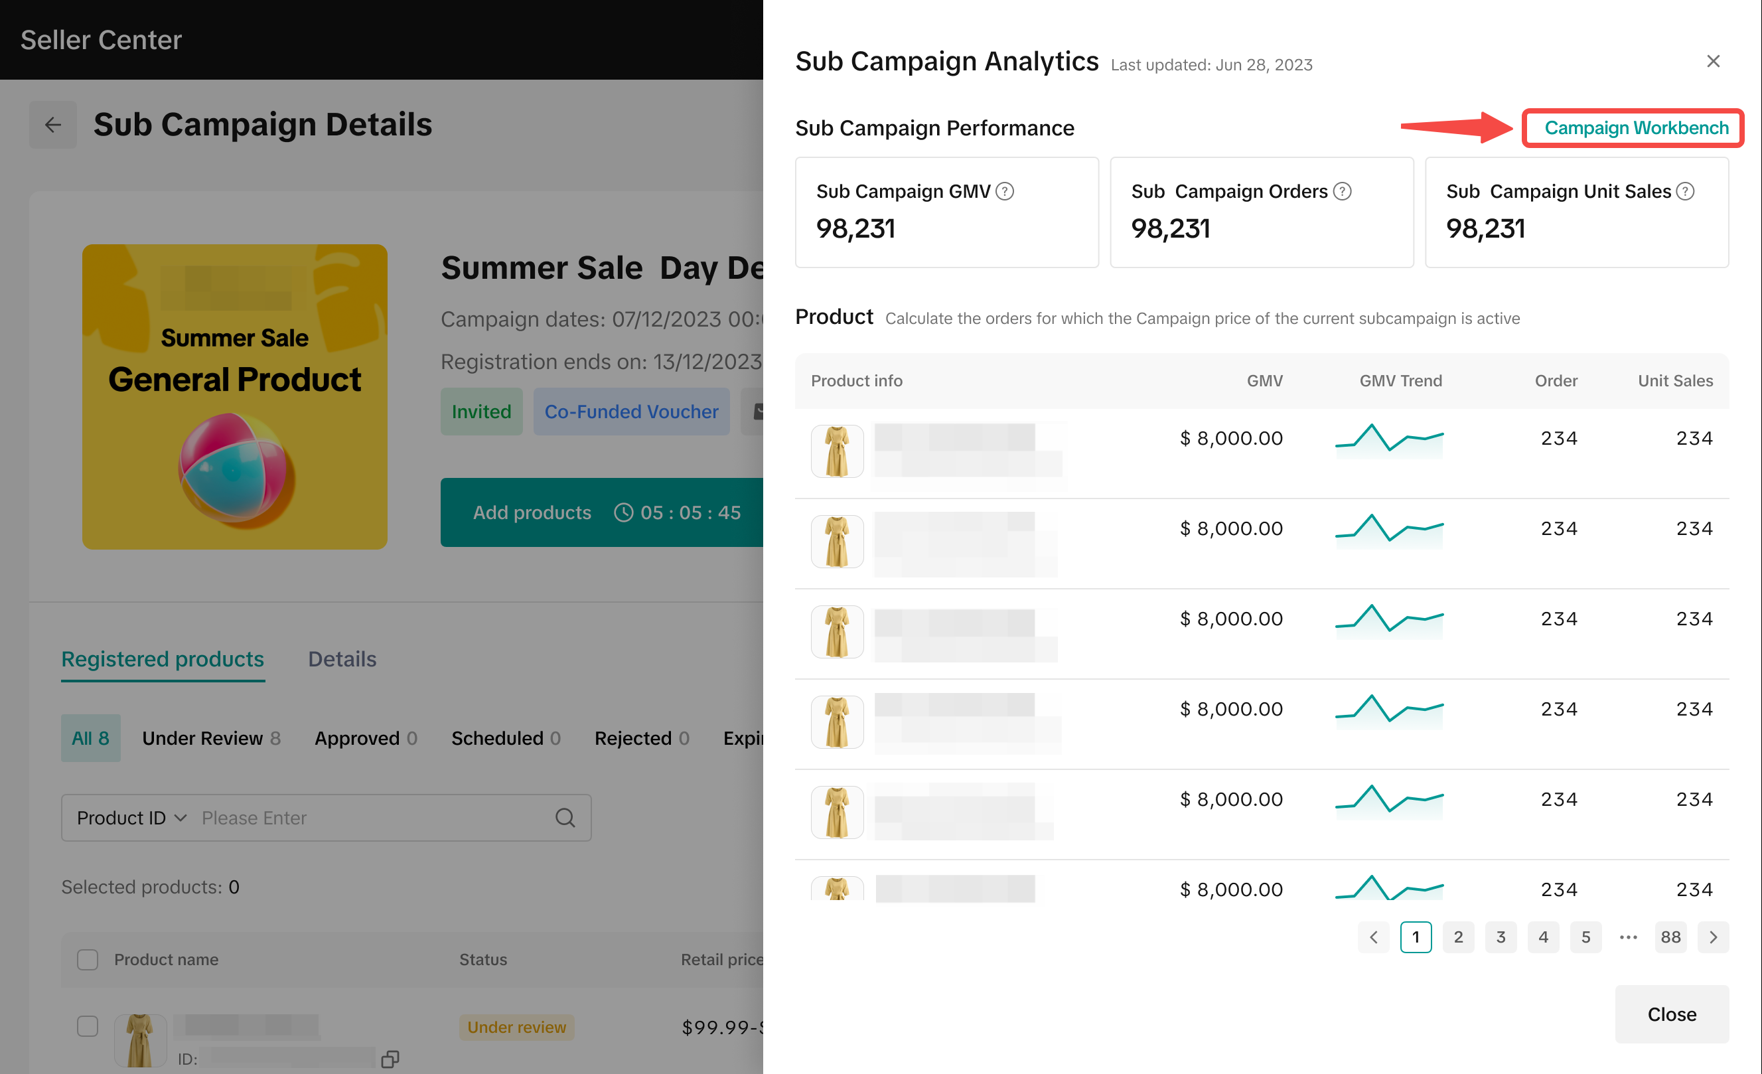Click the help icon next to Sub Campaign GMV

1005,192
